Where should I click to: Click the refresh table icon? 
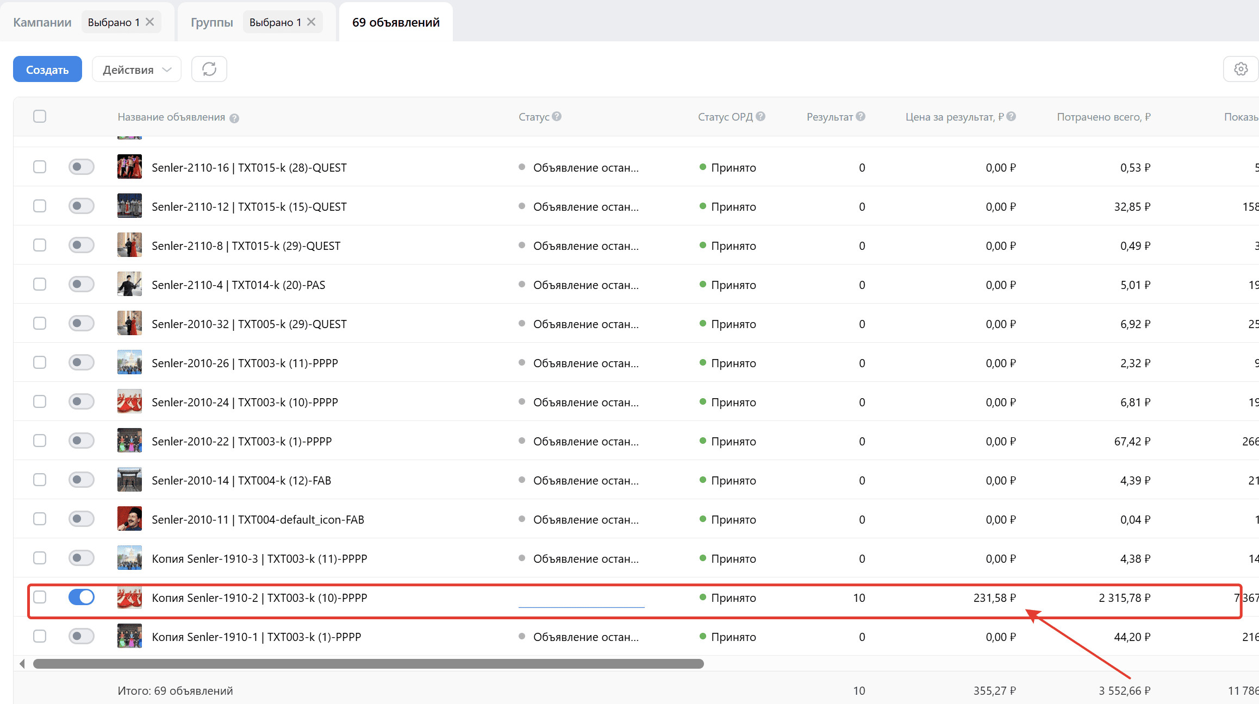209,69
